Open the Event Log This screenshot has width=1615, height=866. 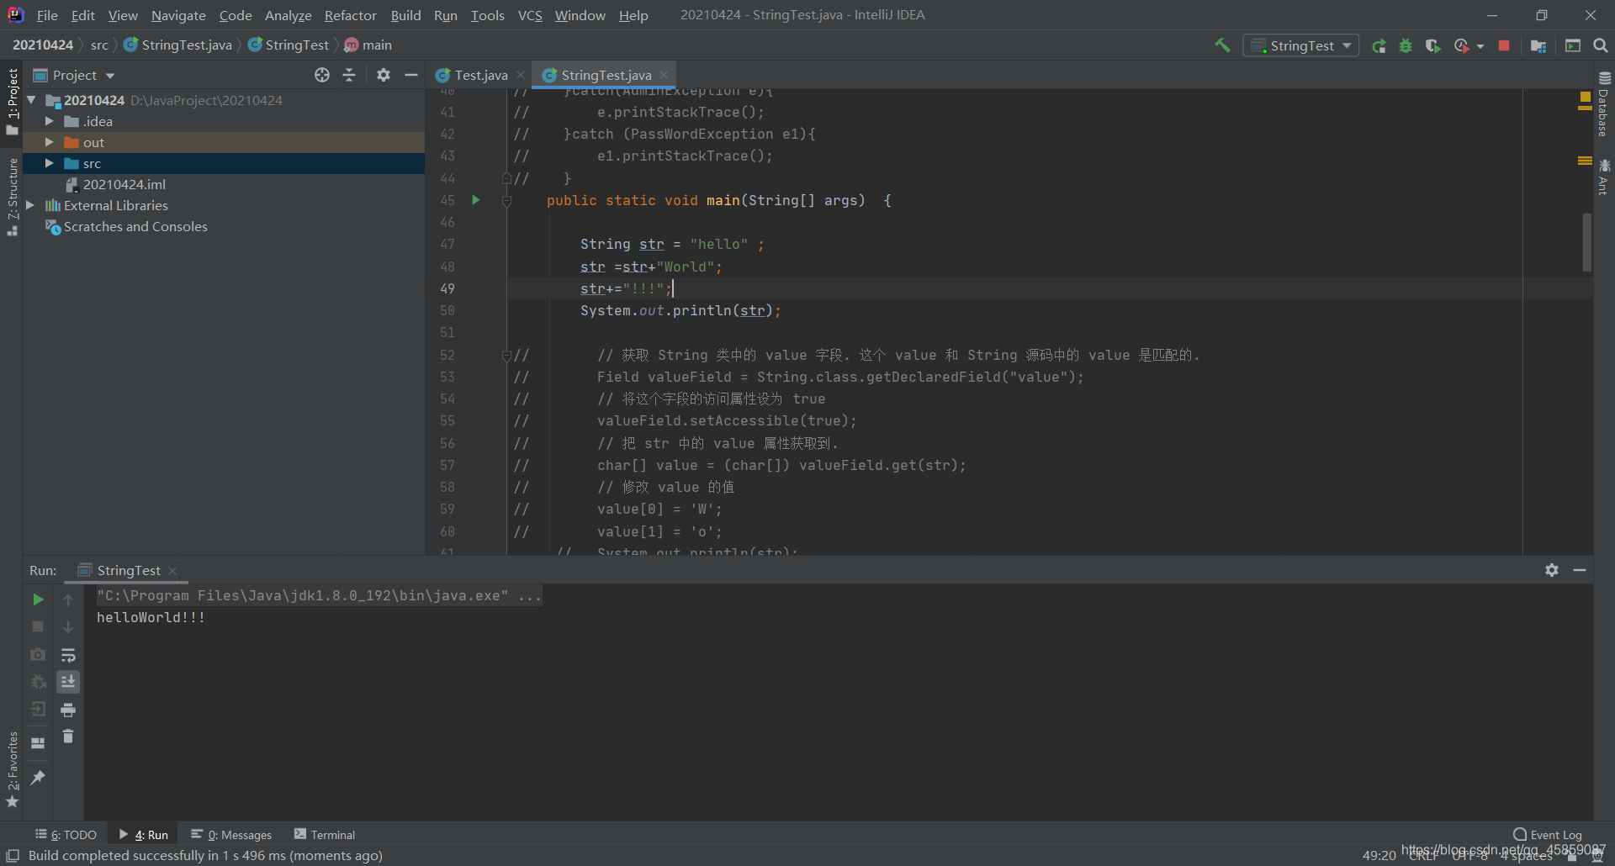pyautogui.click(x=1548, y=834)
